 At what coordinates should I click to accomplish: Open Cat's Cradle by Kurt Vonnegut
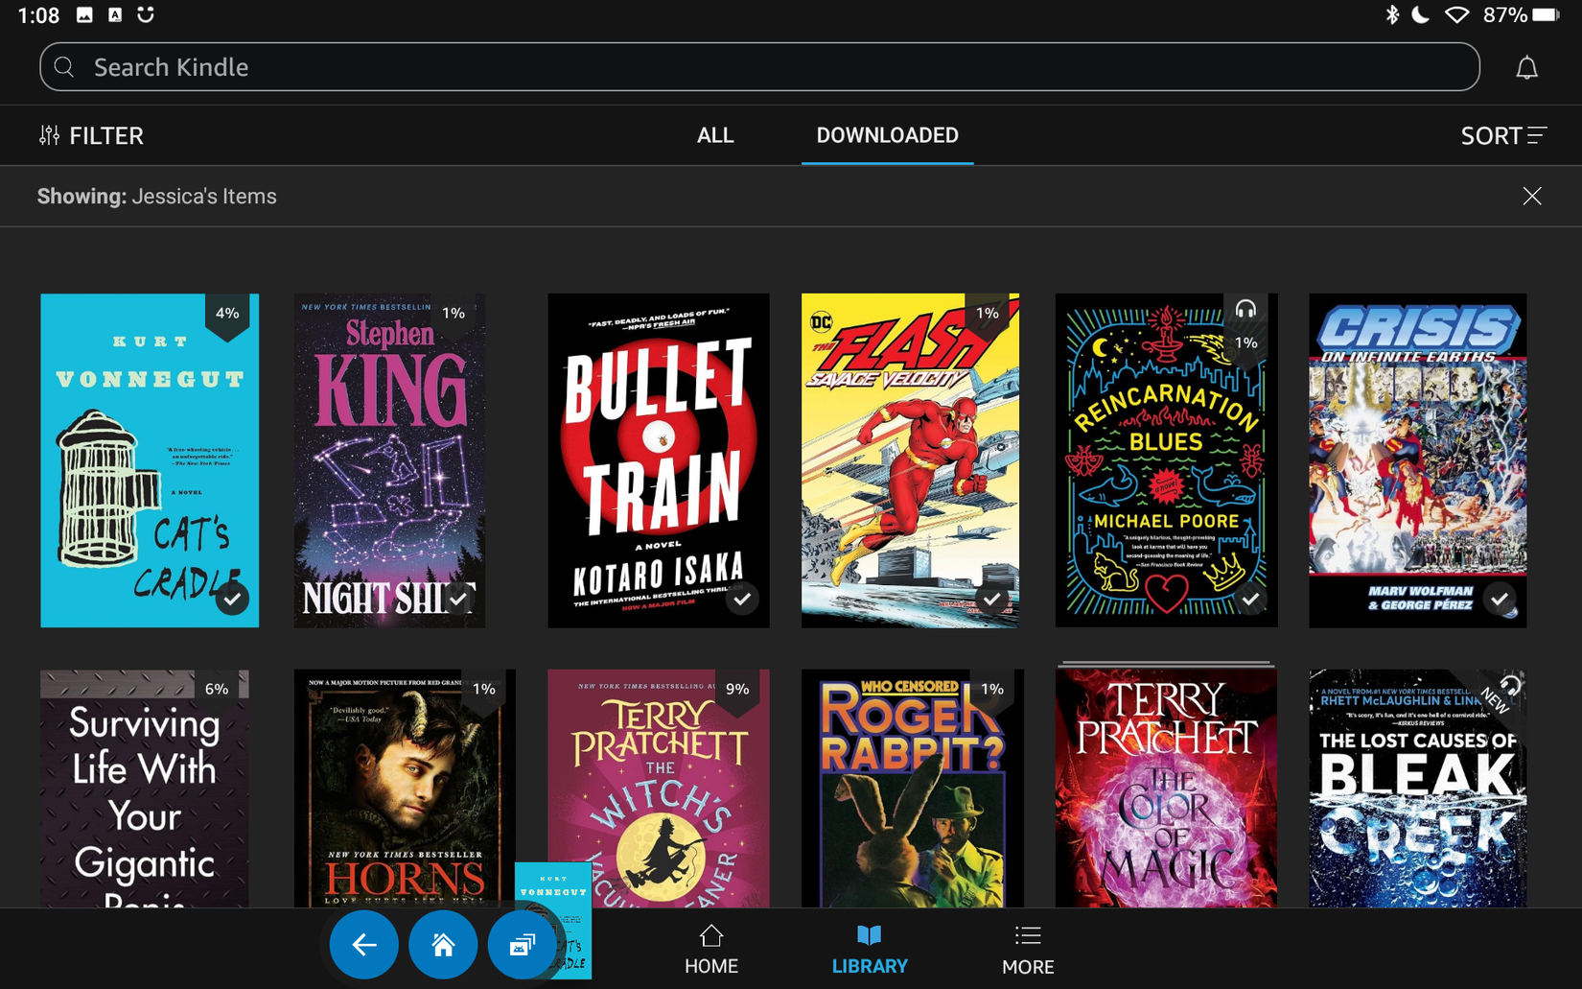point(150,460)
